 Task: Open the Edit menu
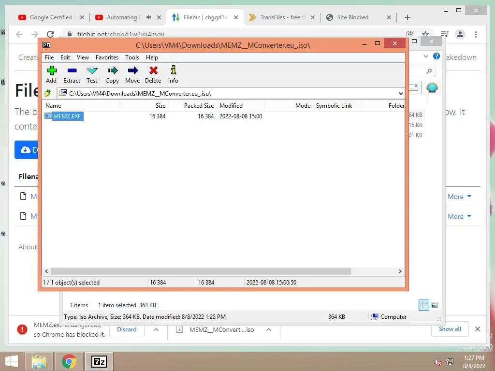pyautogui.click(x=65, y=57)
